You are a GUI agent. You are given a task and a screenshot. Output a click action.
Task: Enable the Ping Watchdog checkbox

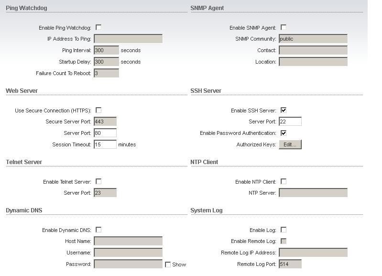[98, 28]
